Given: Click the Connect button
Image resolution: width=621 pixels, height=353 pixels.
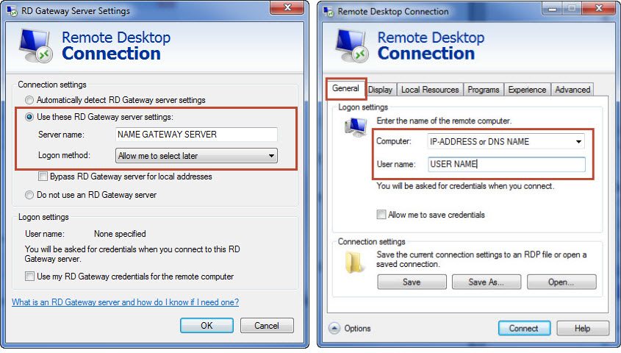Looking at the screenshot, I should [x=523, y=328].
